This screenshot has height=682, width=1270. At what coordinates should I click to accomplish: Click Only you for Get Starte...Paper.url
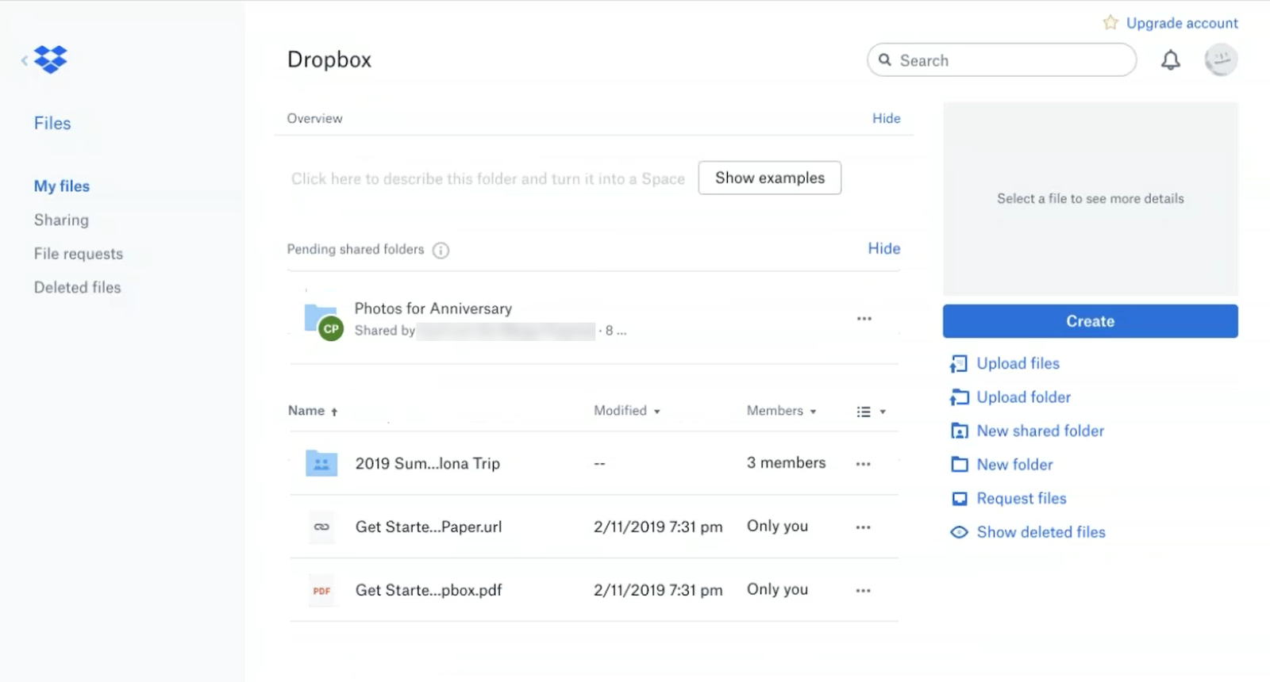[777, 527]
